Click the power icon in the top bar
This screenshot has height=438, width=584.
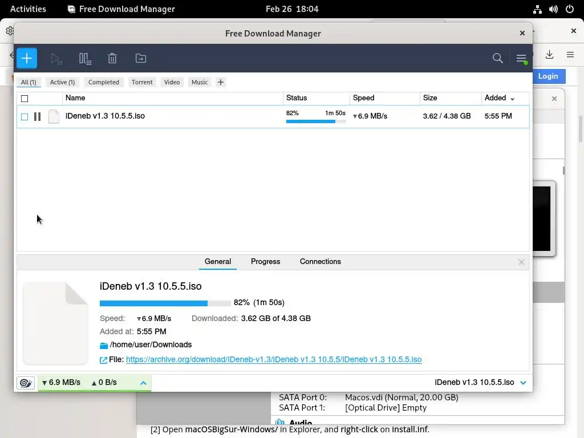pyautogui.click(x=570, y=9)
